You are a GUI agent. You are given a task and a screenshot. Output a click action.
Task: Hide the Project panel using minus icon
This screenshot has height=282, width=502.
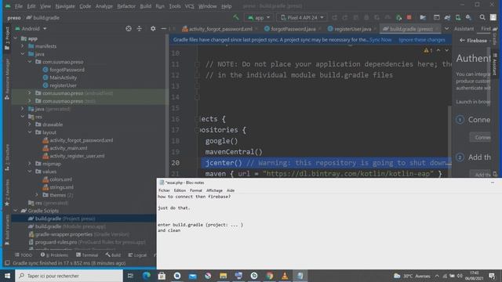pos(164,28)
